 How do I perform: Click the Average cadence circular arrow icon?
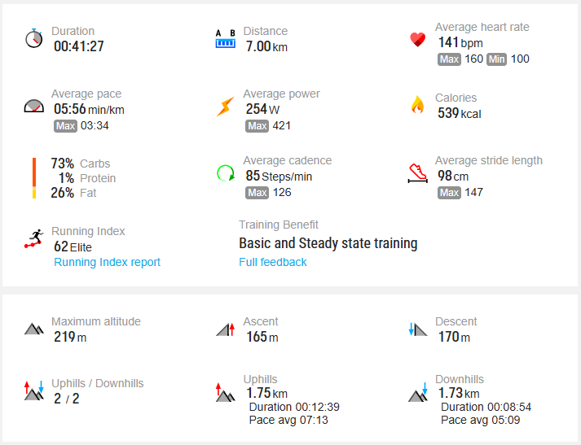(x=225, y=172)
